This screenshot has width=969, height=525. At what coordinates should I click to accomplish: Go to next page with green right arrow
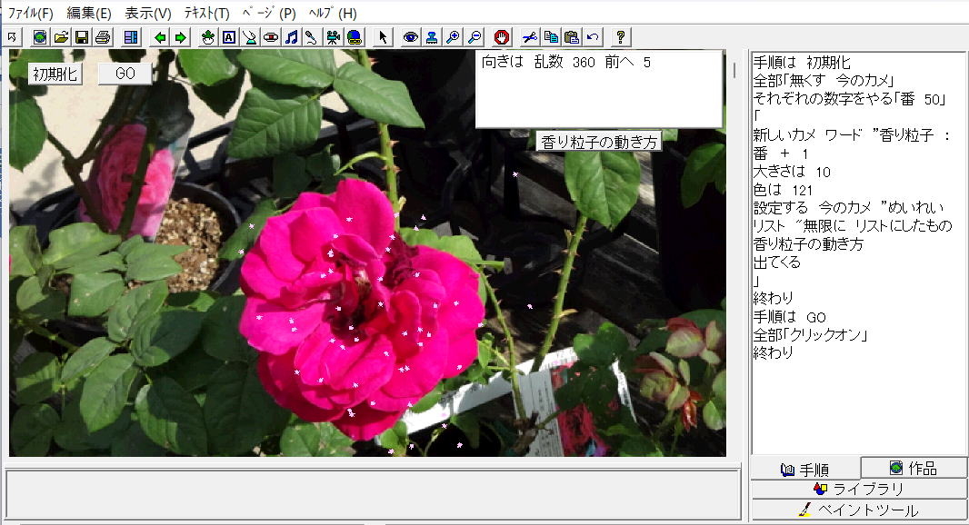coord(181,37)
